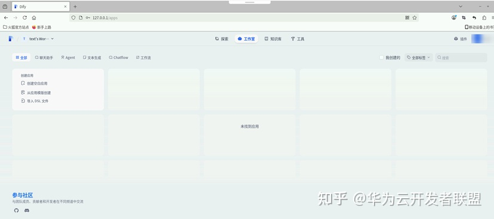Screen dimensions: 494x219
Task: Click 创建空白应用 to create blank app
Action: (34, 83)
